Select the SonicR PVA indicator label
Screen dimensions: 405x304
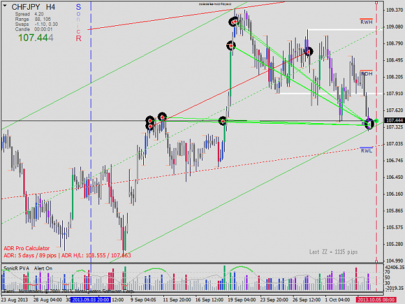click(17, 268)
